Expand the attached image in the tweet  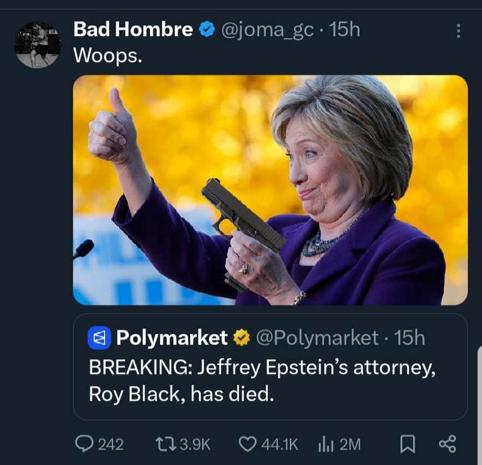point(270,190)
